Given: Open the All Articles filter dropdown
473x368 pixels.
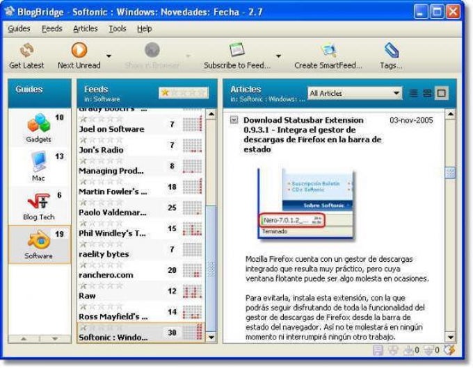Looking at the screenshot, I should pos(355,93).
